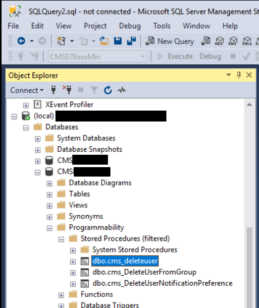Viewport: 259px width, 308px height.
Task: Click the MDX query icon
Action: point(219,41)
